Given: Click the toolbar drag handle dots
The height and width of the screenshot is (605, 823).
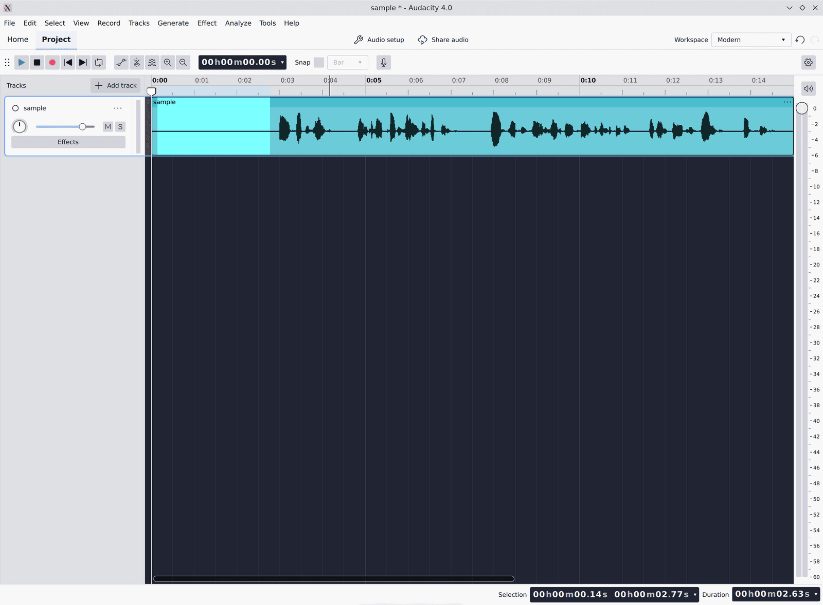Looking at the screenshot, I should coord(7,63).
